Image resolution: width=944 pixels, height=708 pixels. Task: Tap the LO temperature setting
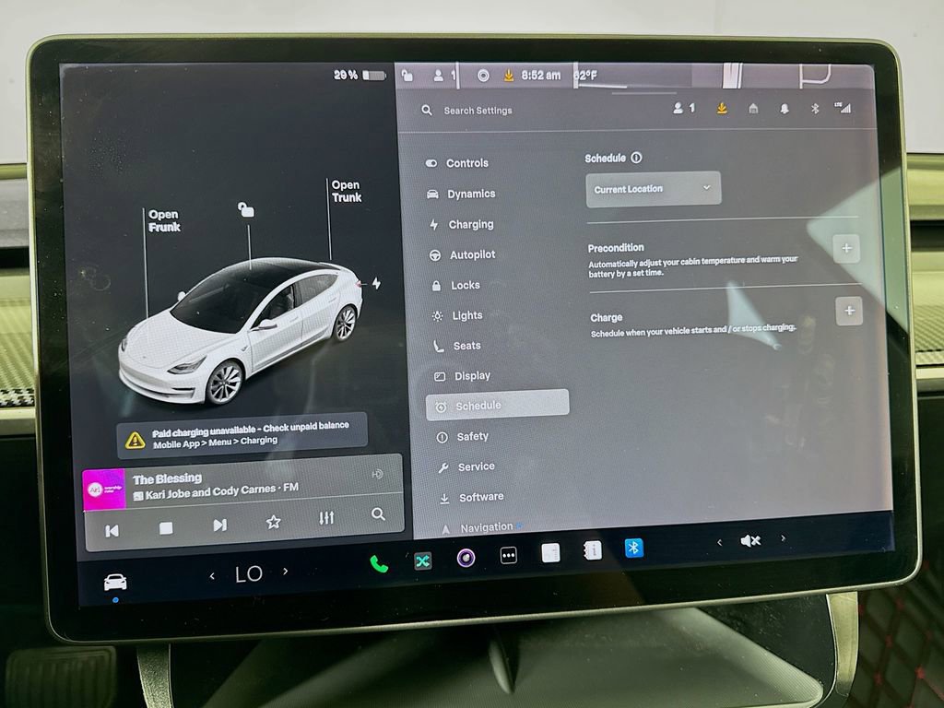(249, 573)
